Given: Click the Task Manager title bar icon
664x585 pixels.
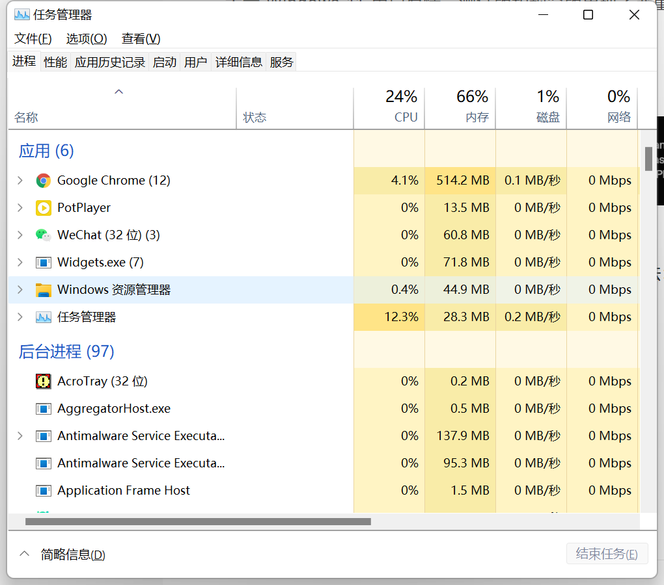Looking at the screenshot, I should [x=21, y=15].
